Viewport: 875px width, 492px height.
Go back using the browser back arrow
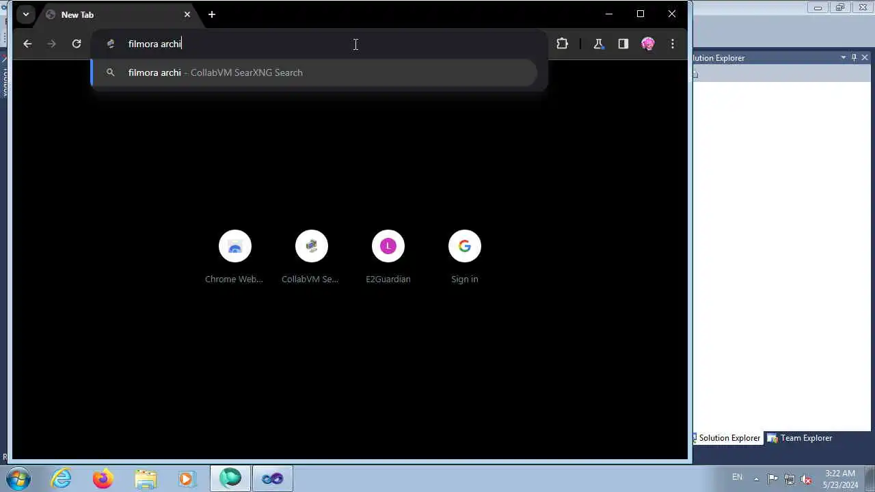tap(27, 44)
